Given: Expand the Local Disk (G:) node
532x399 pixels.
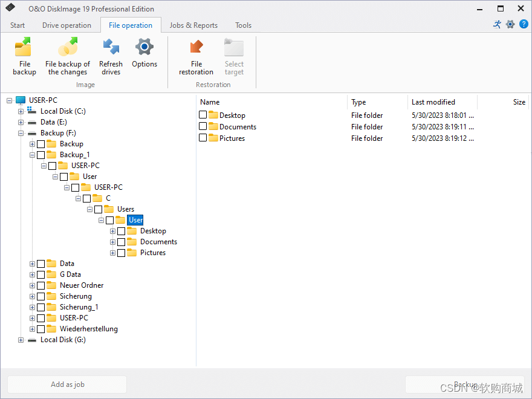Looking at the screenshot, I should tap(21, 340).
